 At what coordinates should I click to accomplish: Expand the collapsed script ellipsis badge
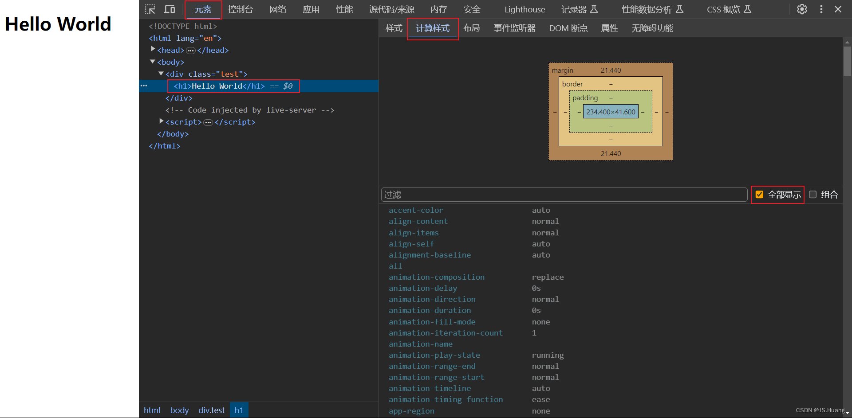coord(208,122)
